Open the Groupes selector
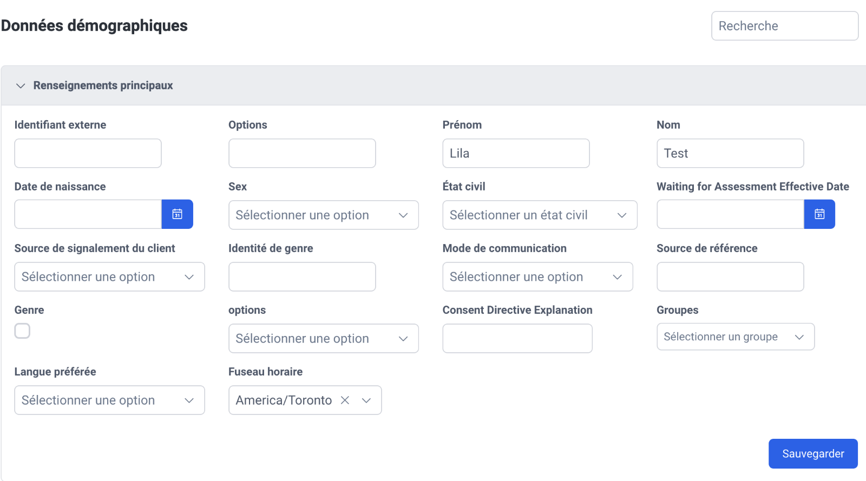Viewport: 866px width, 481px height. (736, 337)
